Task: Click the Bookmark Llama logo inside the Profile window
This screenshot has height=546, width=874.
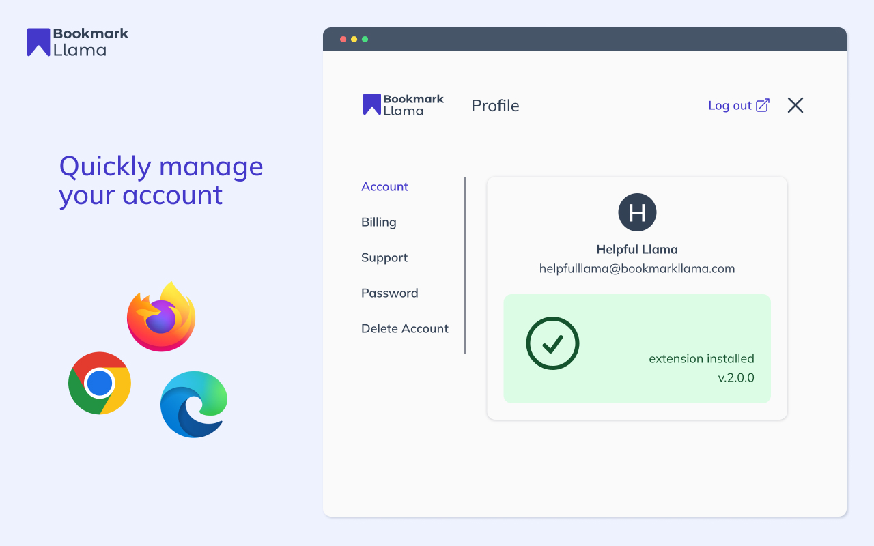Action: [404, 104]
